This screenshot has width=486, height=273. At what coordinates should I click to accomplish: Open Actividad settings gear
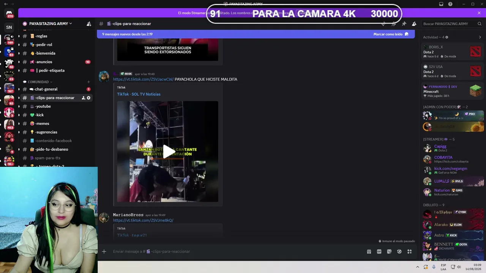pyautogui.click(x=447, y=37)
